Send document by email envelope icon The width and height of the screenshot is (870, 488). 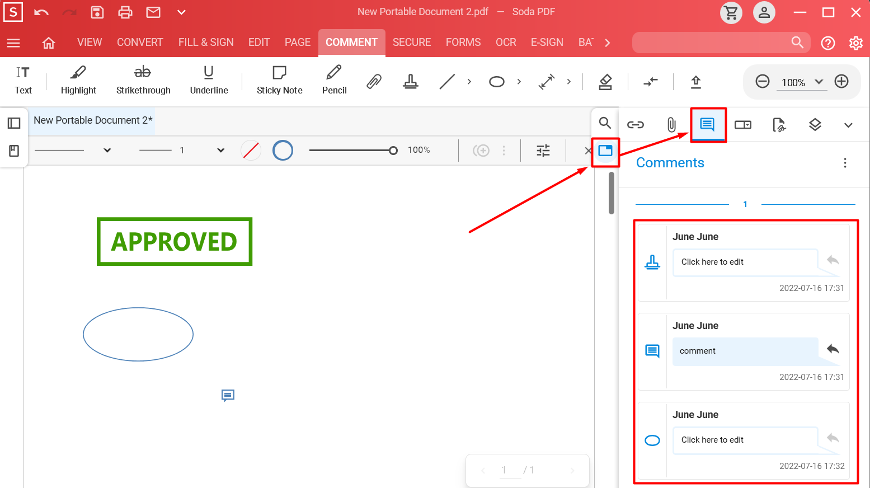(153, 12)
